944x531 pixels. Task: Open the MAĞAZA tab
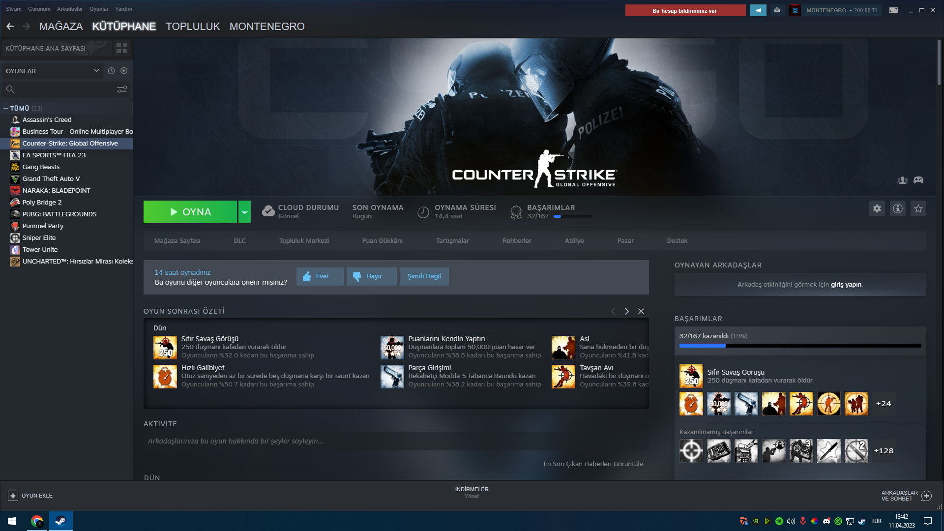(61, 27)
